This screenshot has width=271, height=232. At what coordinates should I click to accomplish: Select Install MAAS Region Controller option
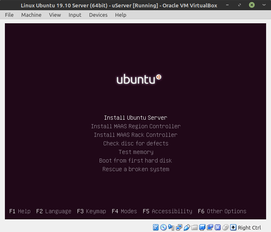click(135, 126)
